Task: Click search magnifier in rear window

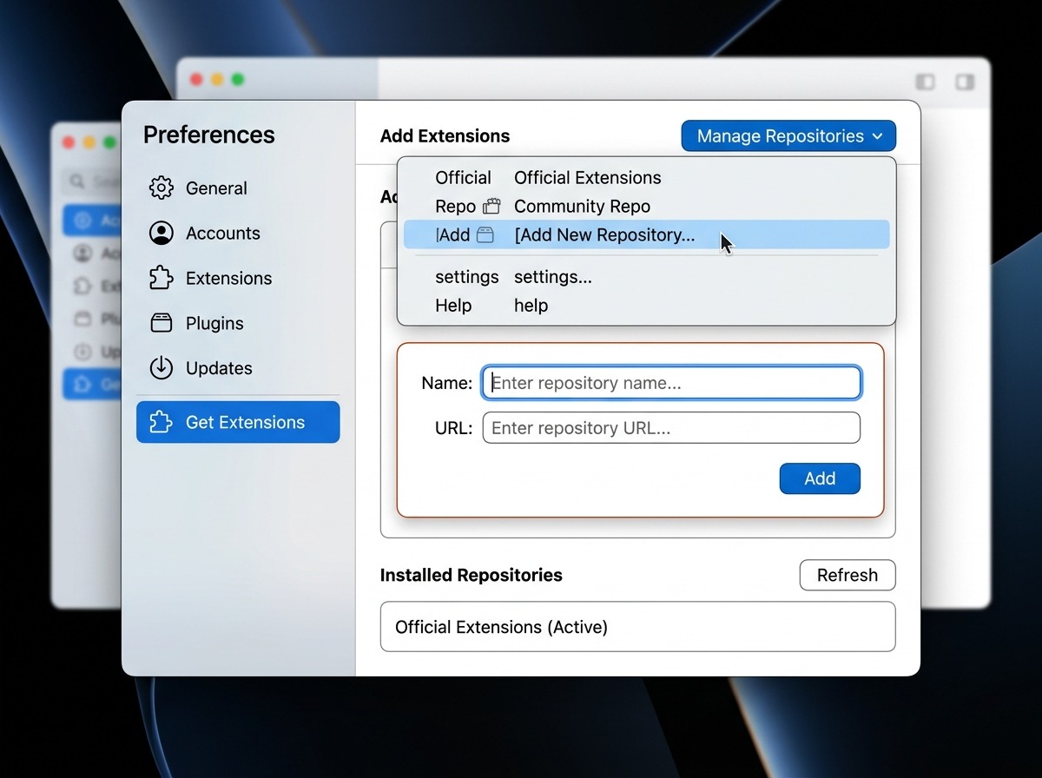Action: tap(77, 181)
